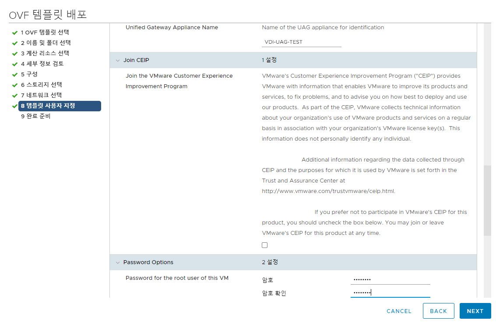This screenshot has width=496, height=327.
Task: Click the Unified Gateway Appliance Name label
Action: [x=172, y=28]
